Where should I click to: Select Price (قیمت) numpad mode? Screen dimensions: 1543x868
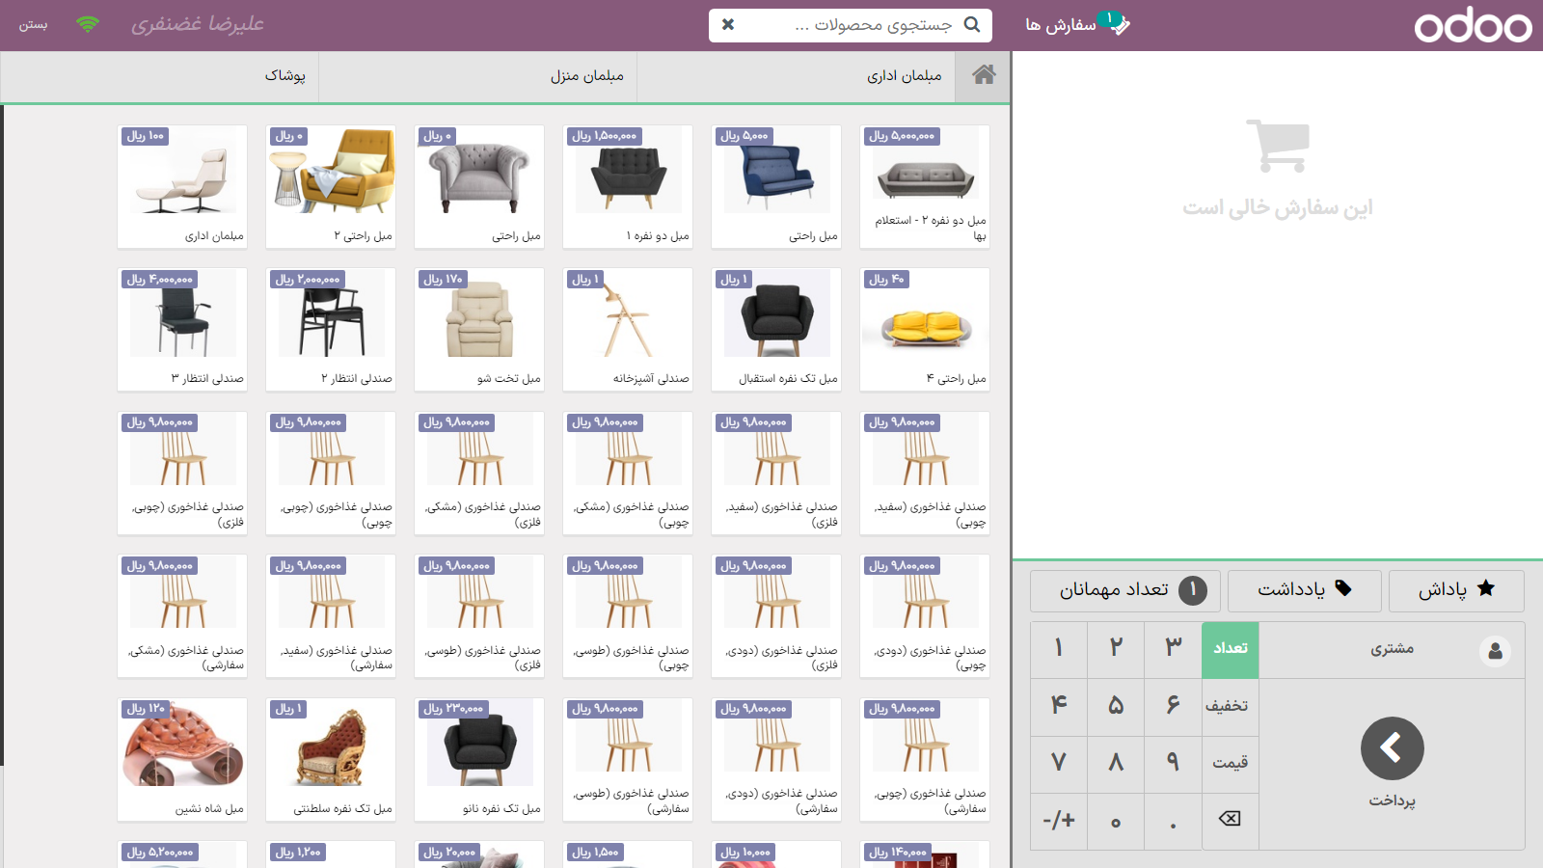click(1231, 764)
